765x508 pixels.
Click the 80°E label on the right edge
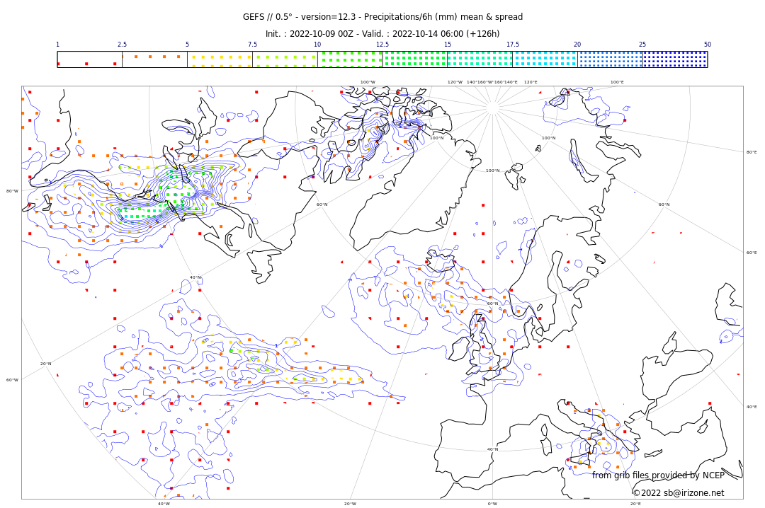pos(751,152)
